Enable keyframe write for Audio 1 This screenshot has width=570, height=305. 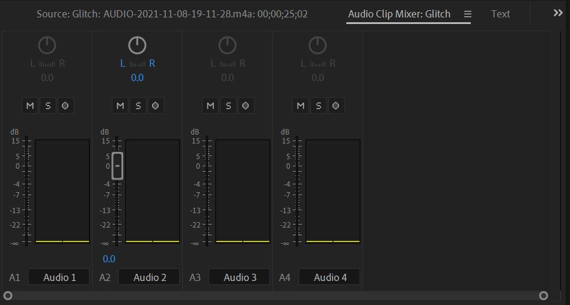(x=65, y=106)
